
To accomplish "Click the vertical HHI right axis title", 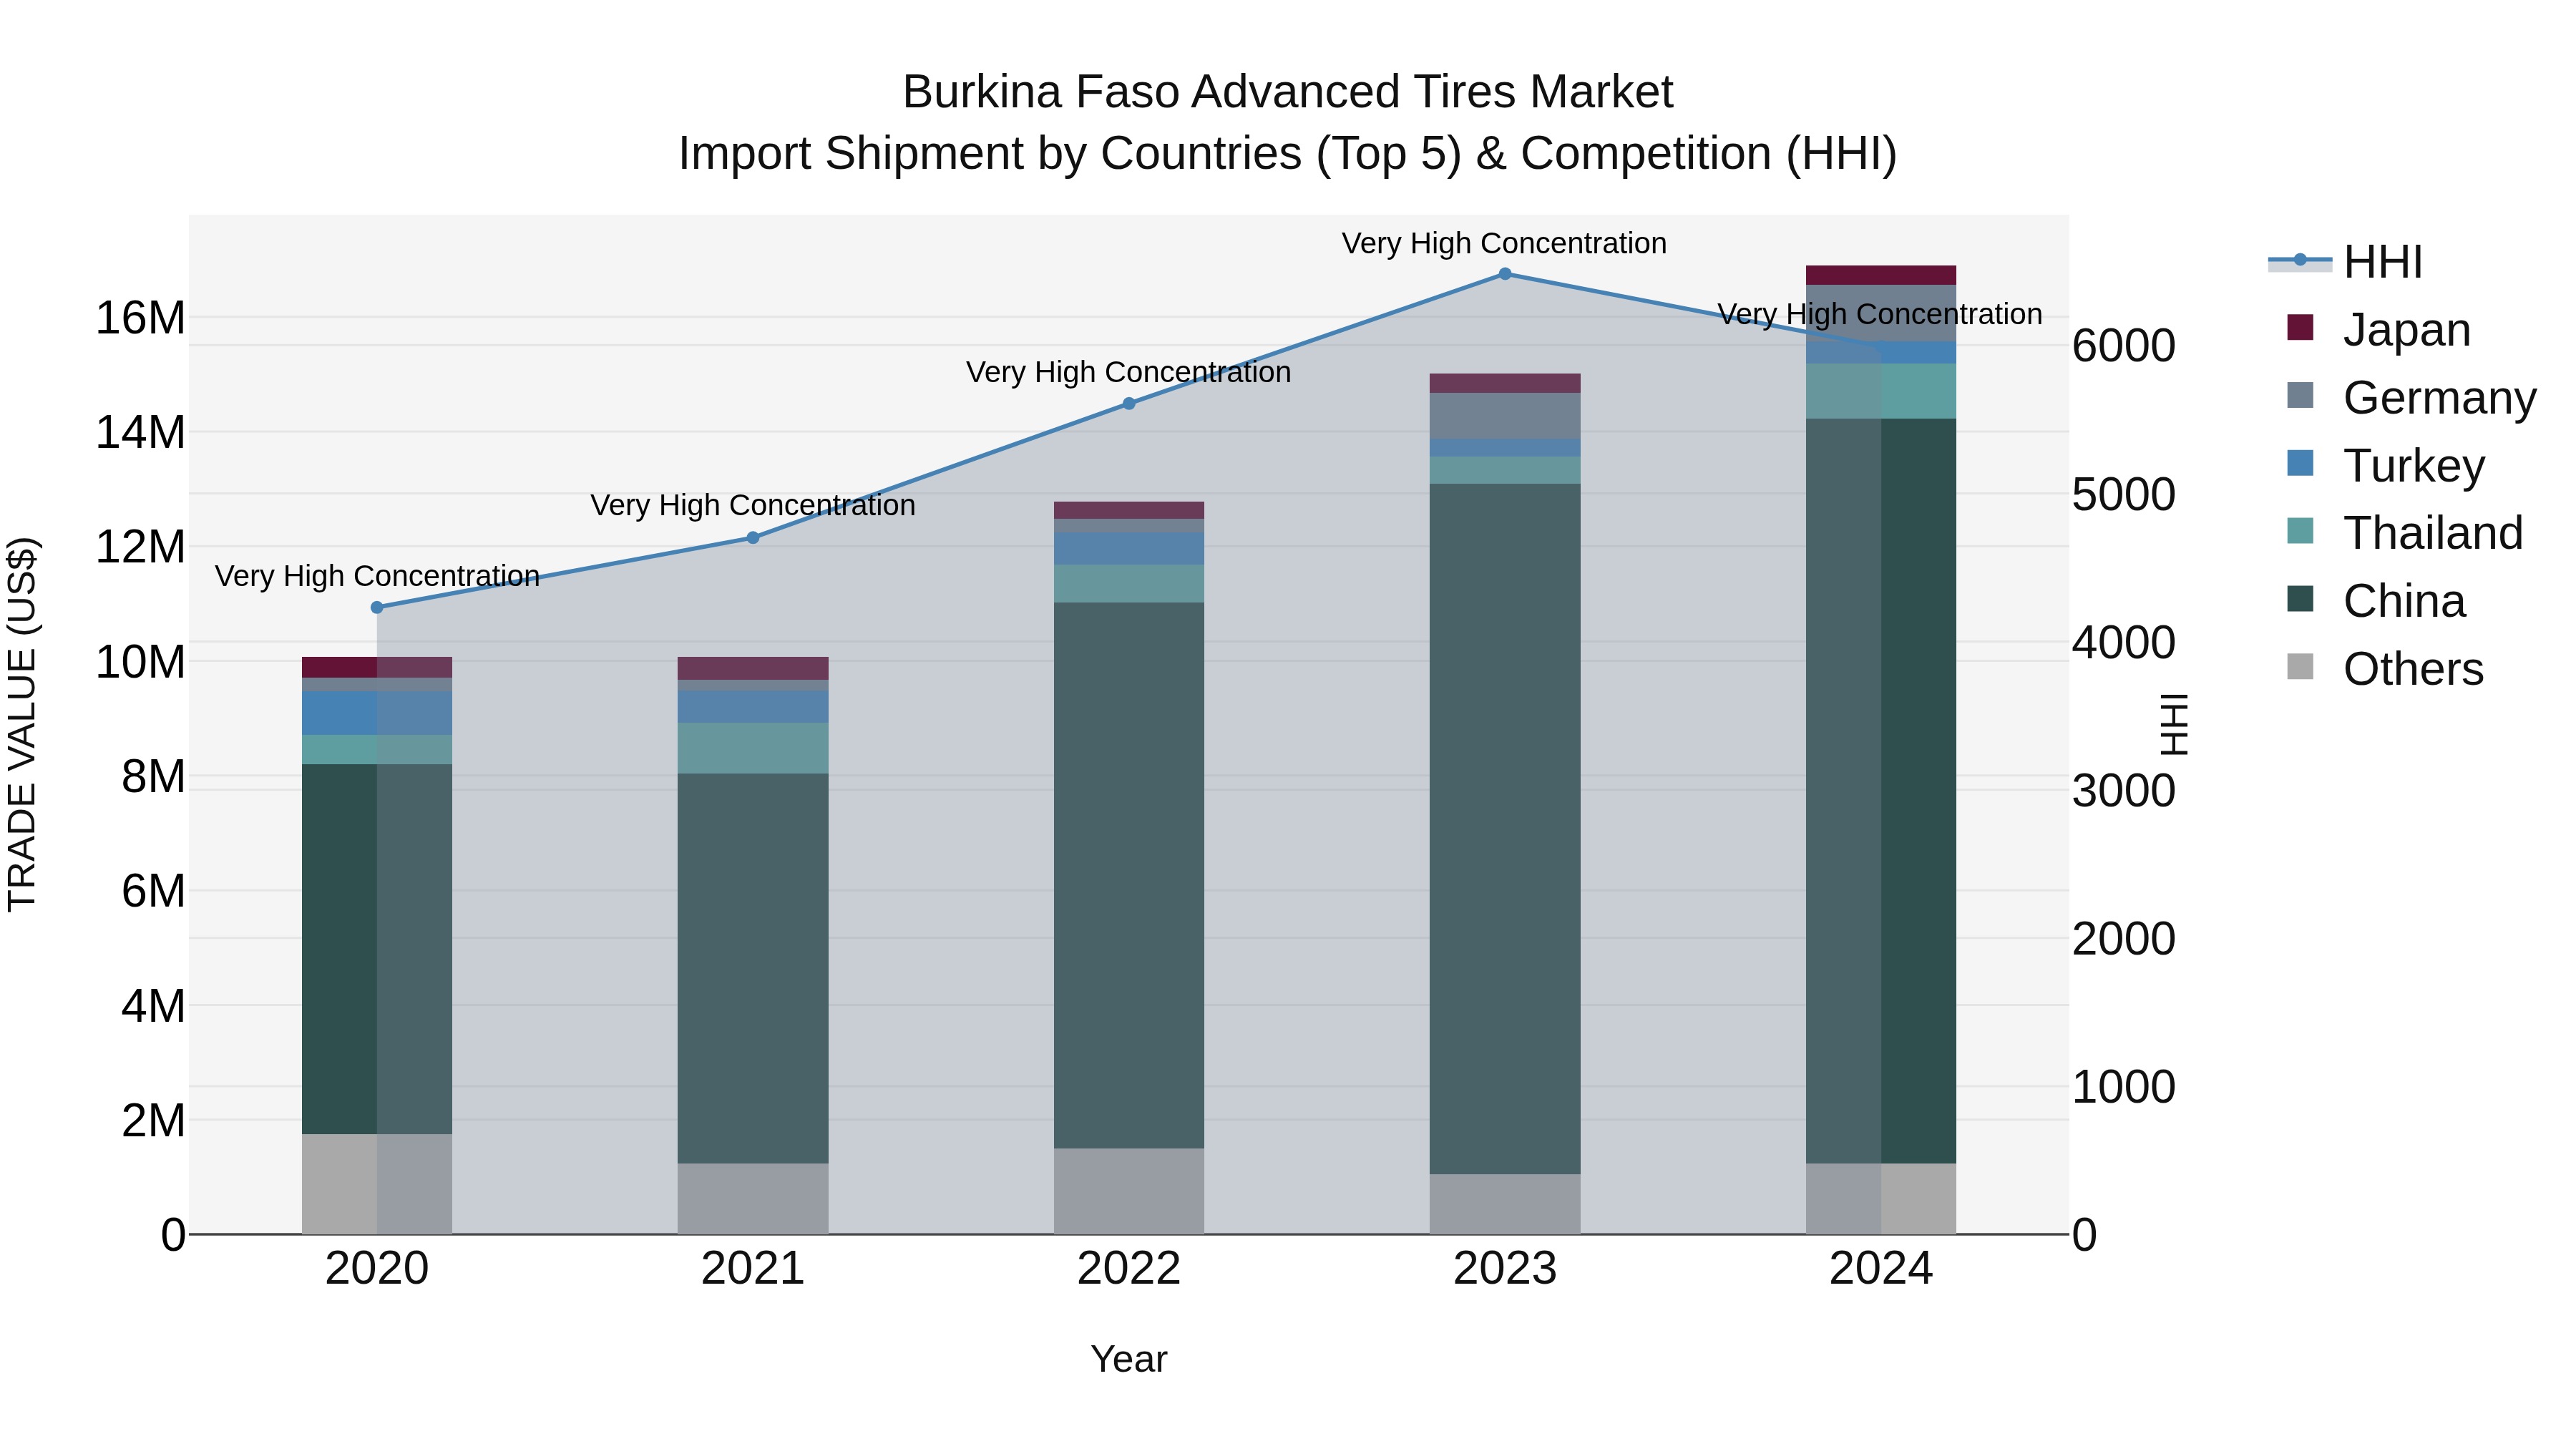I will pos(2174,724).
